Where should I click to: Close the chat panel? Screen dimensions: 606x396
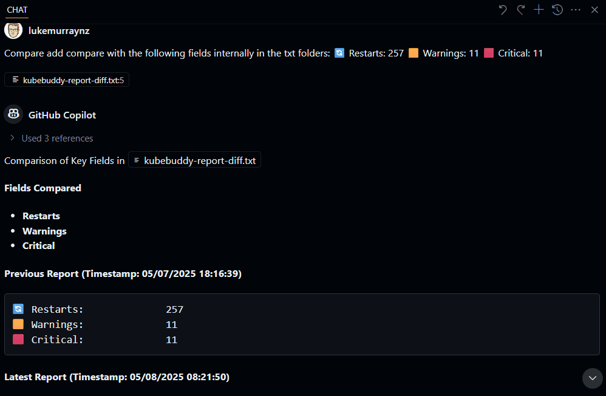point(594,10)
